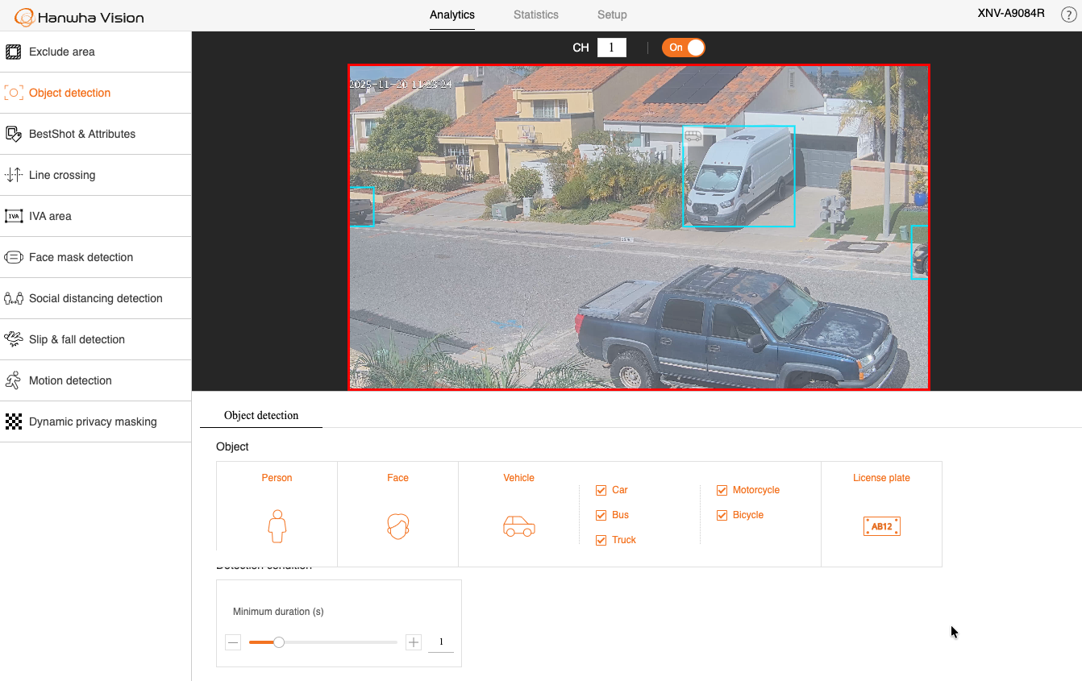Click the Exclude area sidebar icon
1082x681 pixels.
point(14,52)
